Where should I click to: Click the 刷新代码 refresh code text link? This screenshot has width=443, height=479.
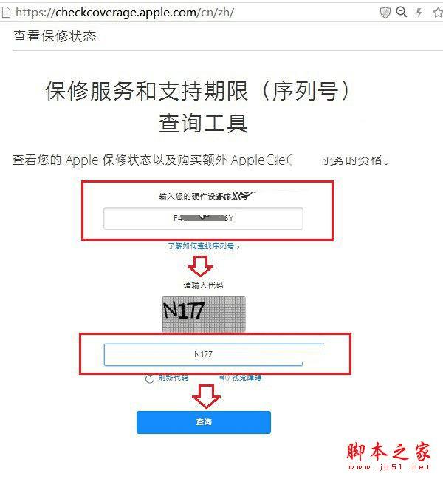coord(173,378)
